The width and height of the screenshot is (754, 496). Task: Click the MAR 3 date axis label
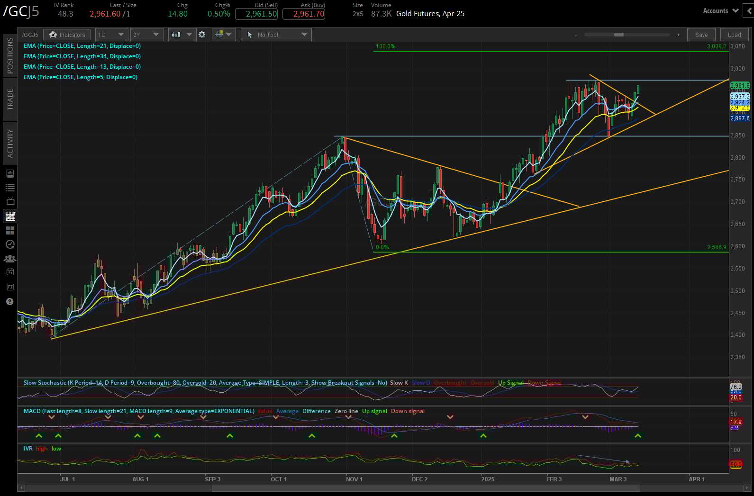(x=618, y=479)
